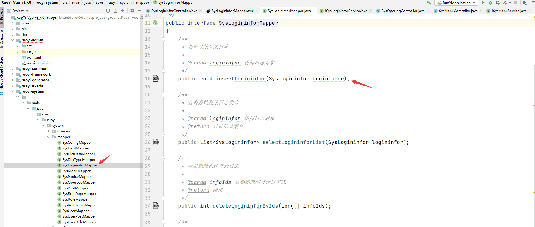Click the 'system' breadcrumb in navigation bar

126,3
